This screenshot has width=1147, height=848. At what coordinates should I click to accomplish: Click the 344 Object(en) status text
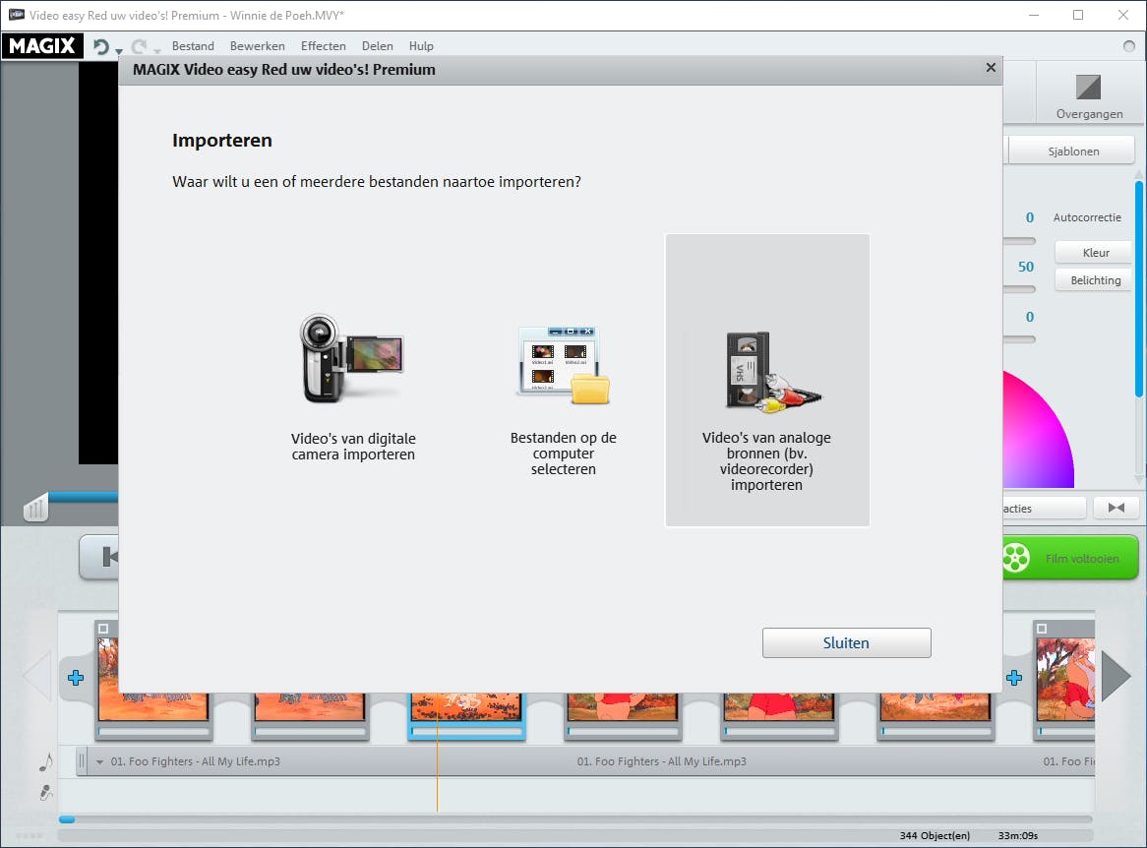click(x=935, y=835)
